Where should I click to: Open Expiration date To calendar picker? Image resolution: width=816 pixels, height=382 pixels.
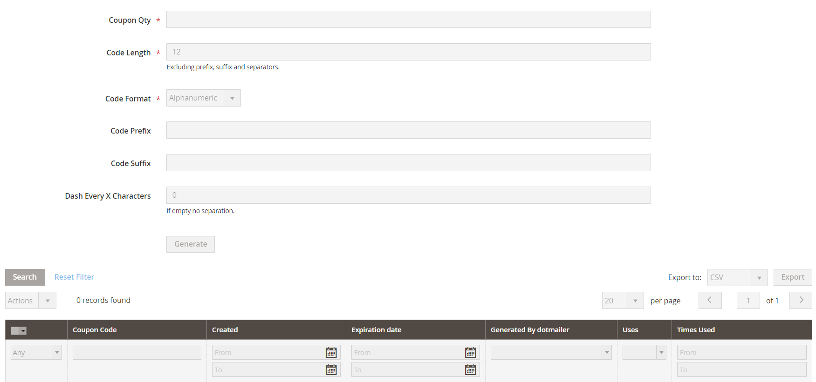(471, 370)
